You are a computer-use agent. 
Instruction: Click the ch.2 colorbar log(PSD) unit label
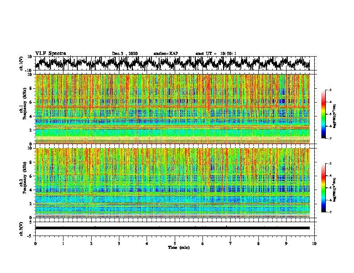pos(335,190)
